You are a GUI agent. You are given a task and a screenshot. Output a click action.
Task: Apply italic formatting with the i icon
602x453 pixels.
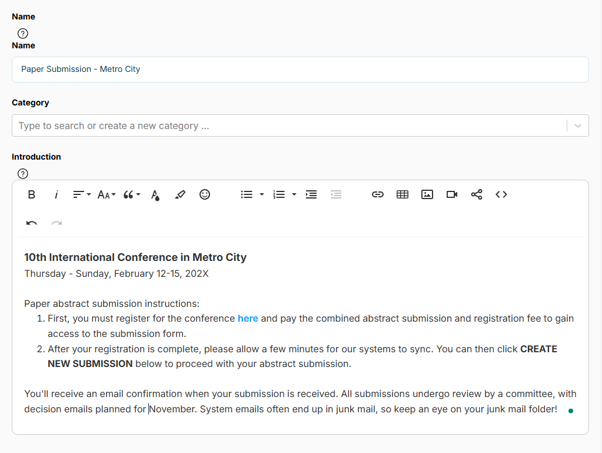click(x=56, y=194)
